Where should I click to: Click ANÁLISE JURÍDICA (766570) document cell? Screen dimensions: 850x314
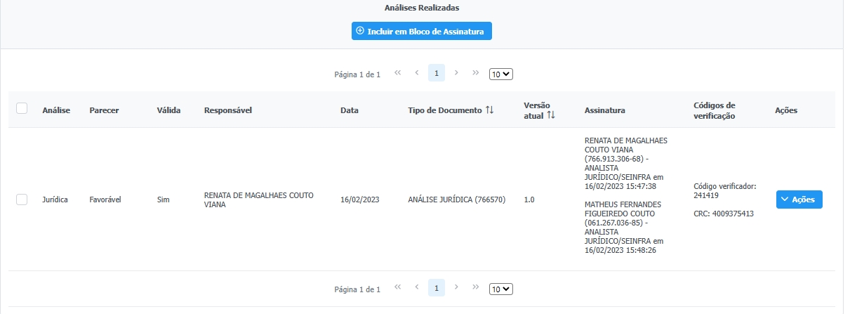[x=457, y=199]
